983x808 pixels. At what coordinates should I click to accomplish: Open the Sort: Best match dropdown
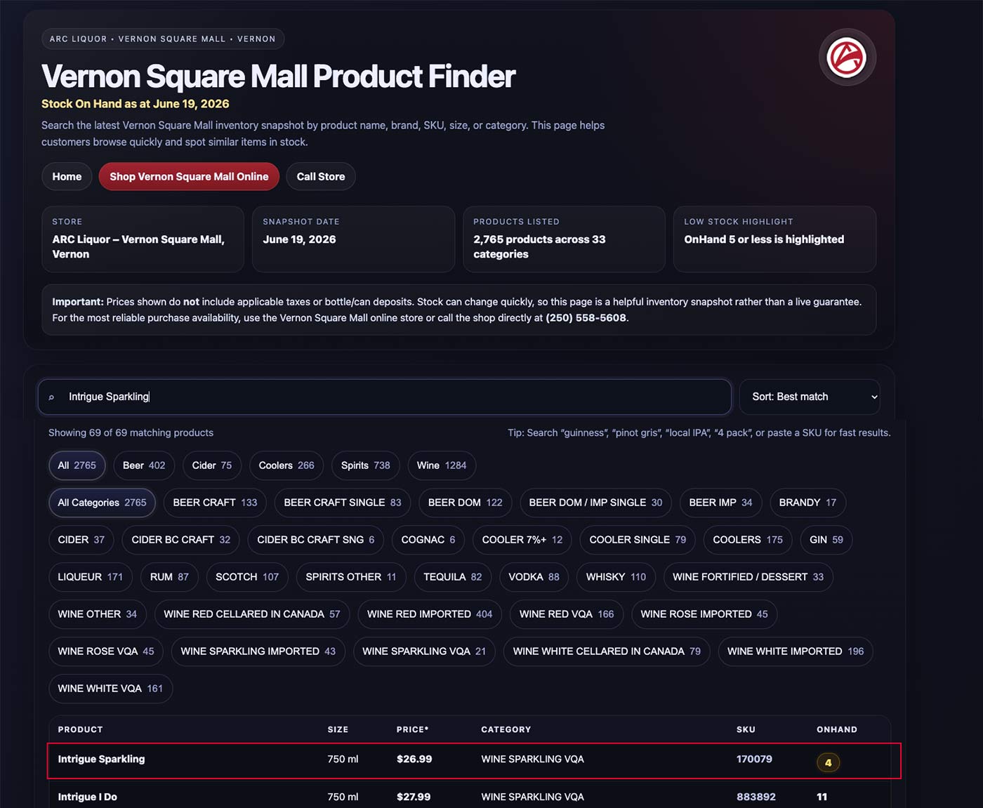(x=810, y=397)
